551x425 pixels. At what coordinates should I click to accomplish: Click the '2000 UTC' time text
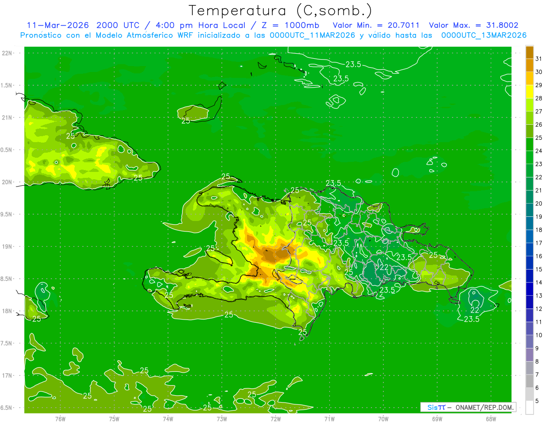(118, 25)
